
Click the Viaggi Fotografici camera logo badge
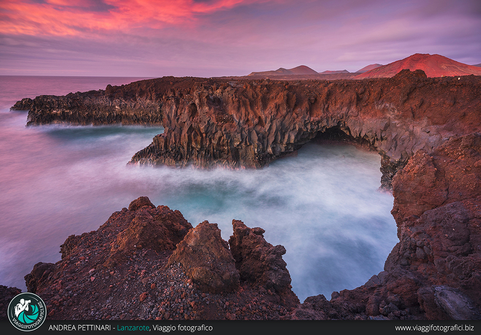pos(27,312)
